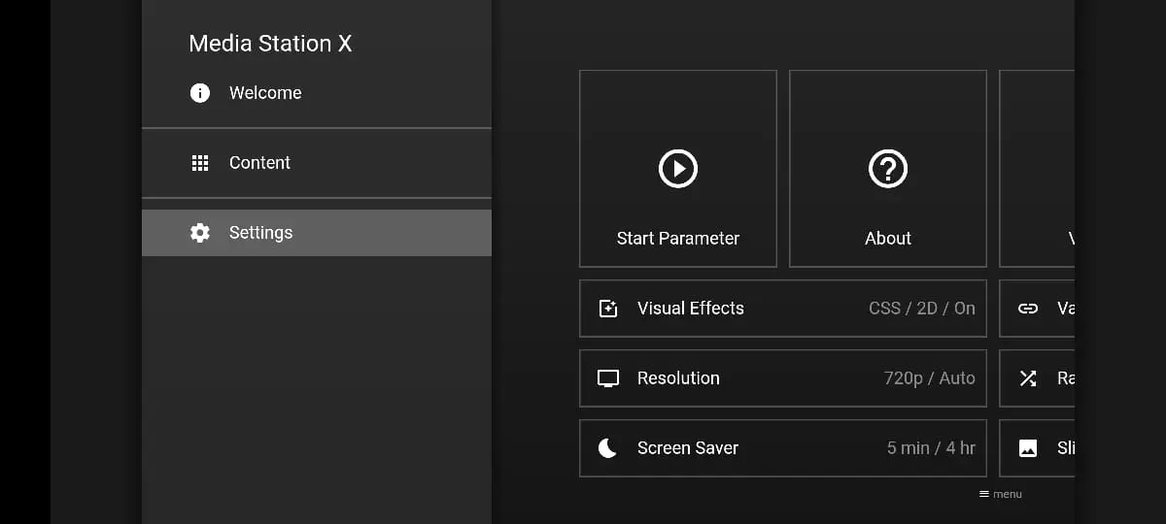Click the Settings gear icon
Image resolution: width=1166 pixels, height=524 pixels.
click(x=200, y=233)
